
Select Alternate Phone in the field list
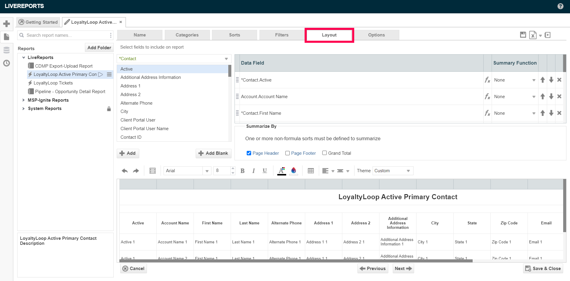pyautogui.click(x=173, y=103)
